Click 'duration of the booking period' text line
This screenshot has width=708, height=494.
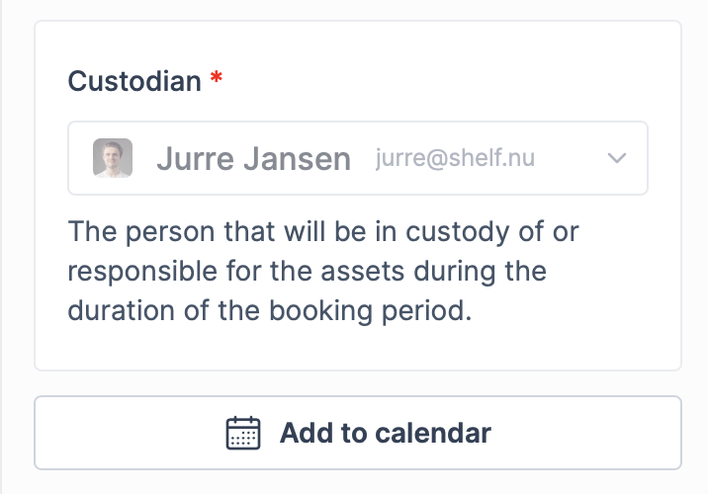click(270, 311)
